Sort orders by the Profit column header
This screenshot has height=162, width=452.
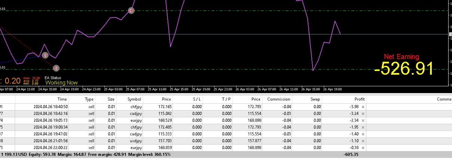[344, 100]
